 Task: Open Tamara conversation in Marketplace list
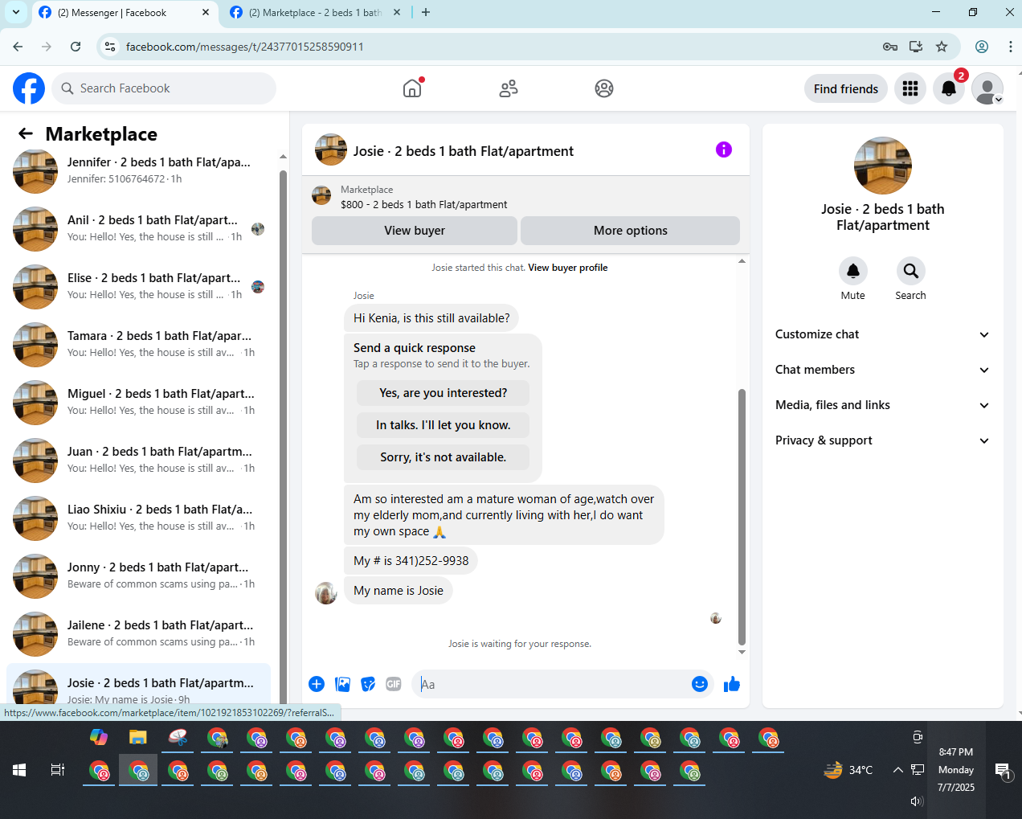click(138, 345)
